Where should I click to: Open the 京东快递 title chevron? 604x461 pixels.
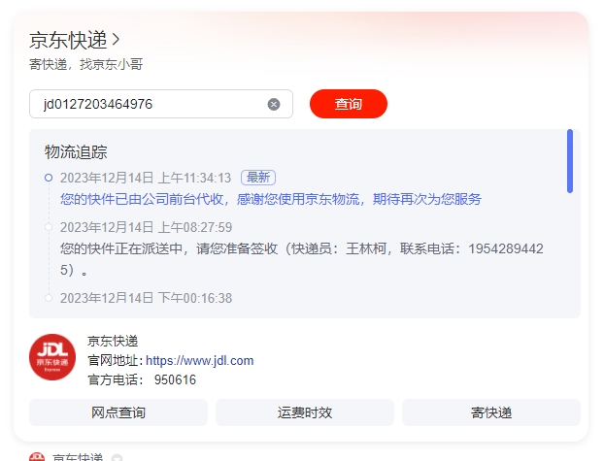pyautogui.click(x=116, y=39)
